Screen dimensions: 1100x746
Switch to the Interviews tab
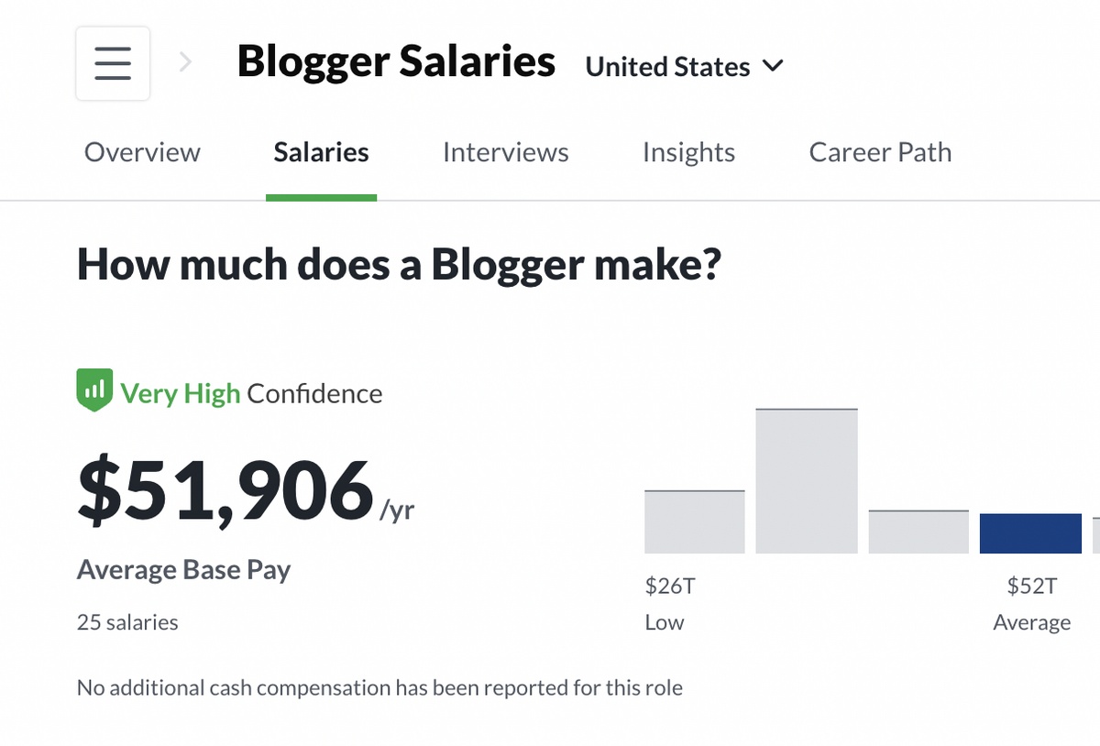point(505,152)
